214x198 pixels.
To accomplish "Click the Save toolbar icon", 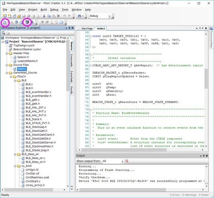I will pyautogui.click(x=24, y=16).
